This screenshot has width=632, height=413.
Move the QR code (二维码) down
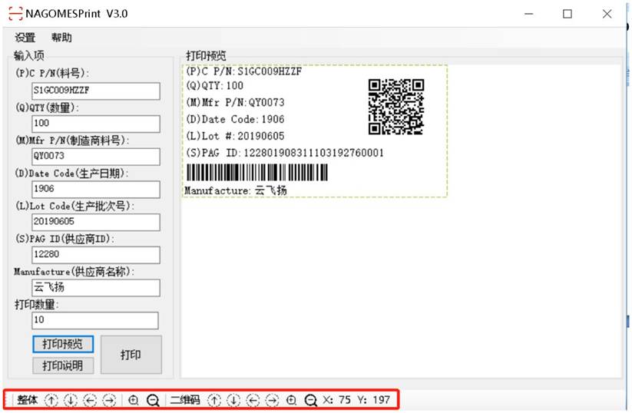point(234,400)
